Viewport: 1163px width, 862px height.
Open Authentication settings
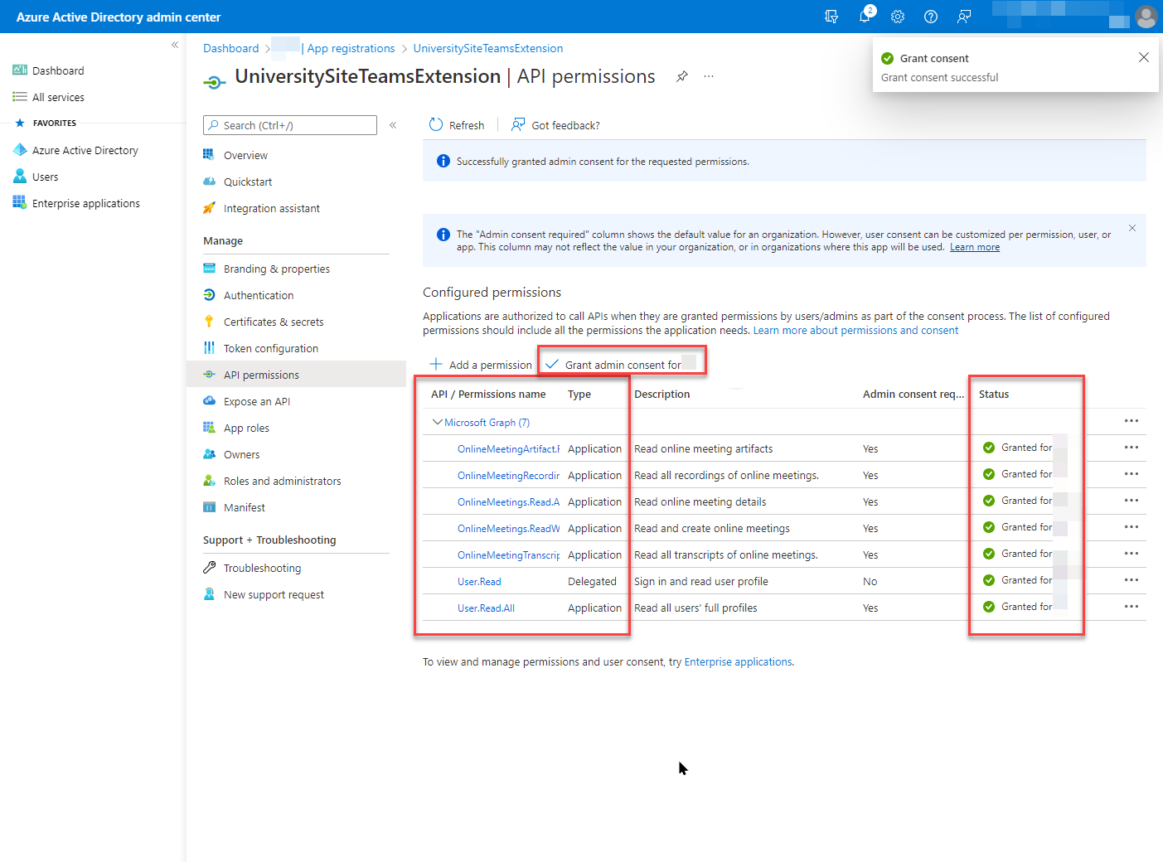249,295
